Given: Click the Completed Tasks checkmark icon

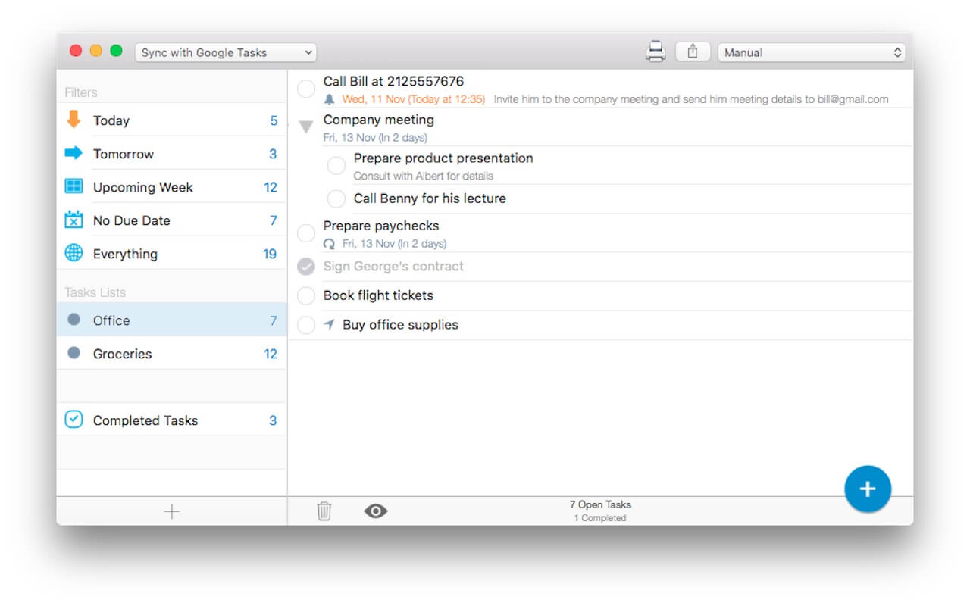Looking at the screenshot, I should pyautogui.click(x=74, y=420).
